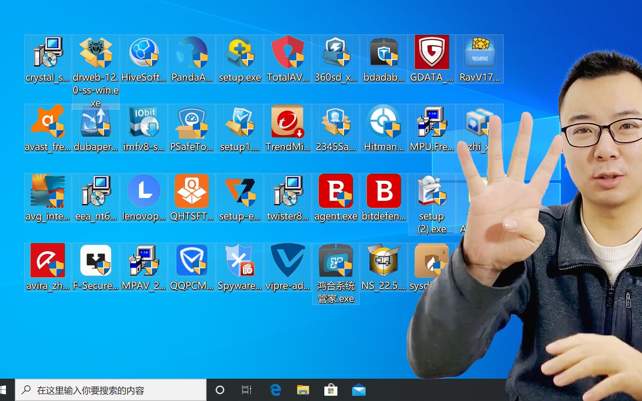Open the GDATA installer icon
This screenshot has height=401, width=642.
coord(431,52)
